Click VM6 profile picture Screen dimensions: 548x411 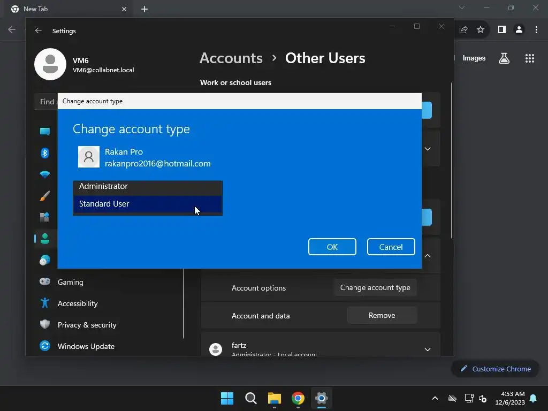pos(50,64)
